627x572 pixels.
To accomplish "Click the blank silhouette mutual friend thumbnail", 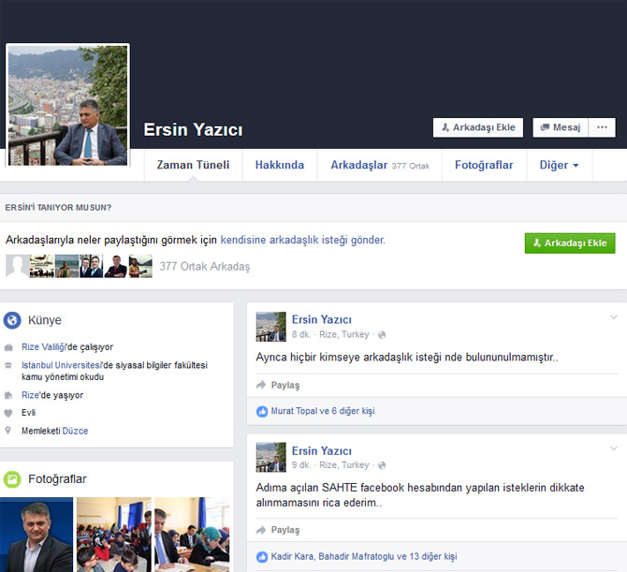I will [17, 266].
